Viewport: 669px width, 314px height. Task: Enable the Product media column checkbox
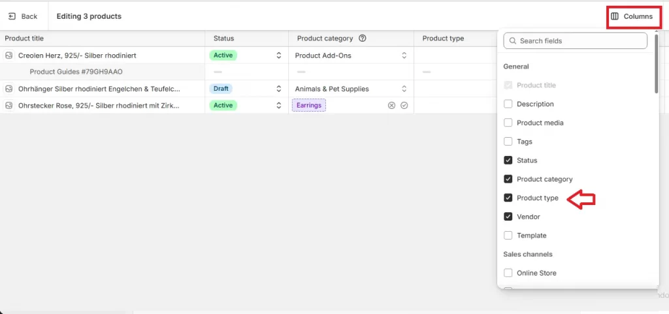[x=508, y=123]
